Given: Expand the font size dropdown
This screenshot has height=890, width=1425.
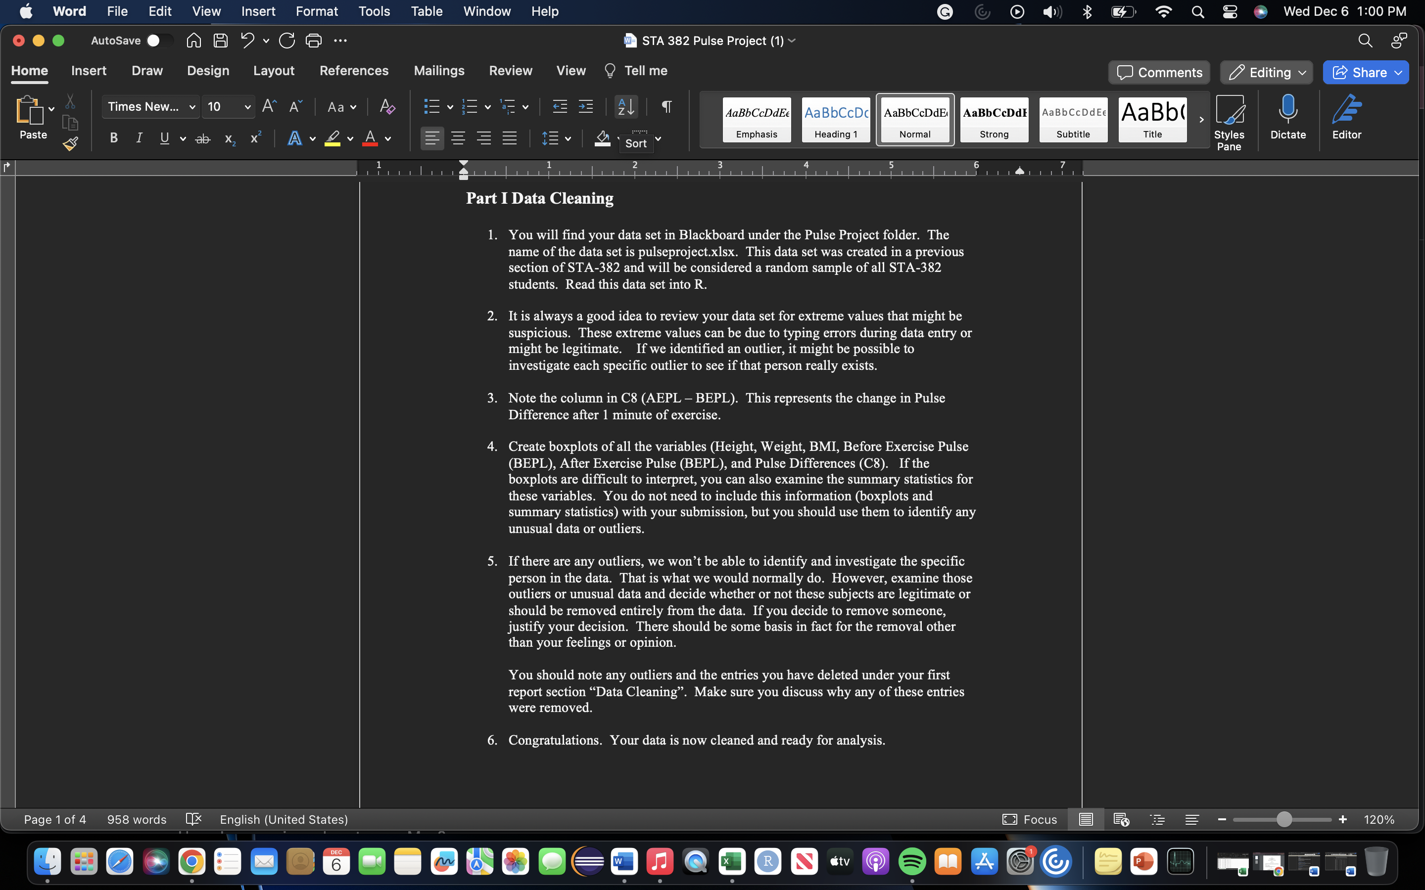Looking at the screenshot, I should [247, 106].
